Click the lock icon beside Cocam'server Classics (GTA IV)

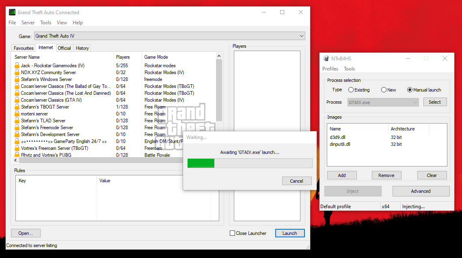pyautogui.click(x=17, y=100)
